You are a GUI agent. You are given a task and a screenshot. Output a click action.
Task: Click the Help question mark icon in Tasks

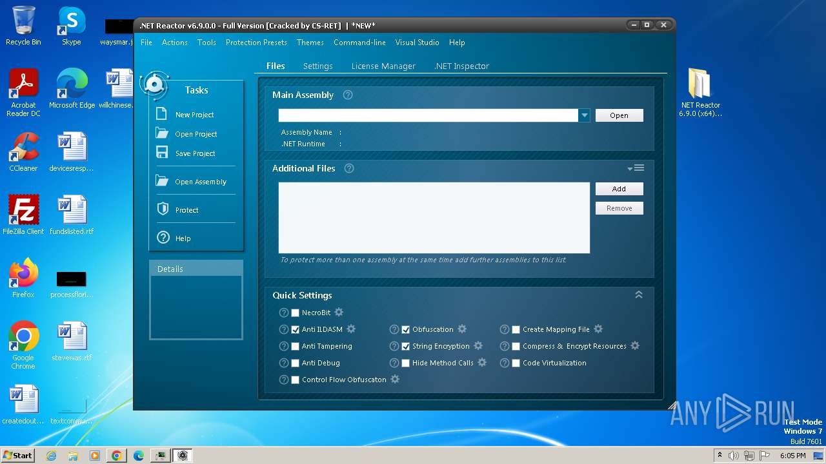(x=163, y=238)
